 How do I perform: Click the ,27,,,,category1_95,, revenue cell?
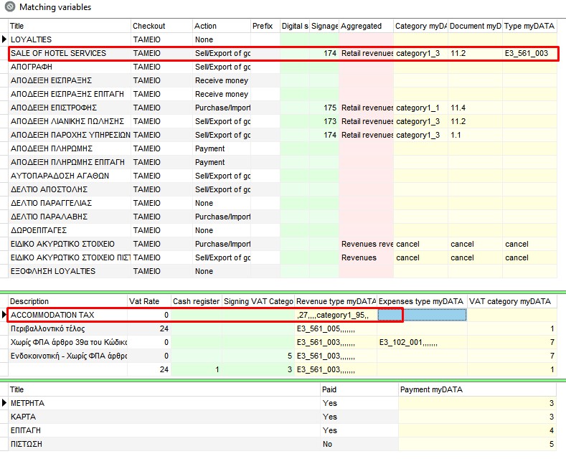336,315
